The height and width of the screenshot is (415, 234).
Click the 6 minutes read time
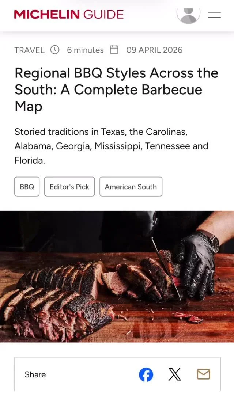tap(85, 50)
